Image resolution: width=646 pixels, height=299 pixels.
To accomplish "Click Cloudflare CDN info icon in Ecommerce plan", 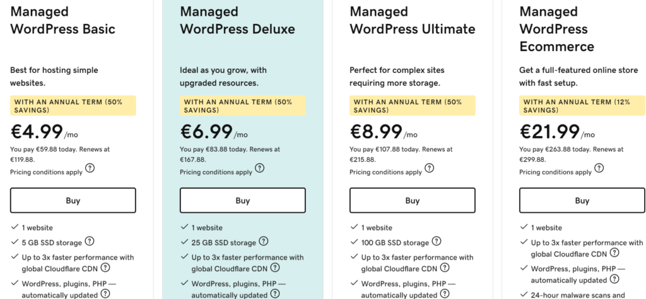I will (x=614, y=253).
